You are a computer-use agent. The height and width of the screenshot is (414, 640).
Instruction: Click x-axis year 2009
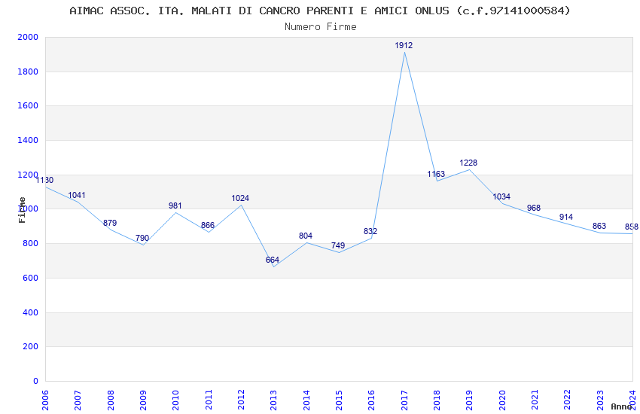[x=143, y=400]
